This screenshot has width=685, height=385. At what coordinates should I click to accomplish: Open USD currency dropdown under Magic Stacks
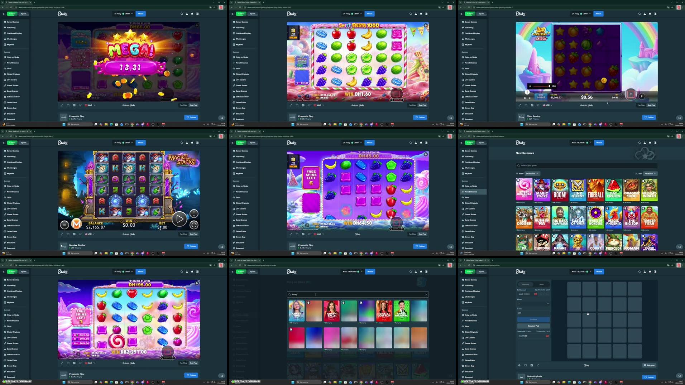coord(90,234)
